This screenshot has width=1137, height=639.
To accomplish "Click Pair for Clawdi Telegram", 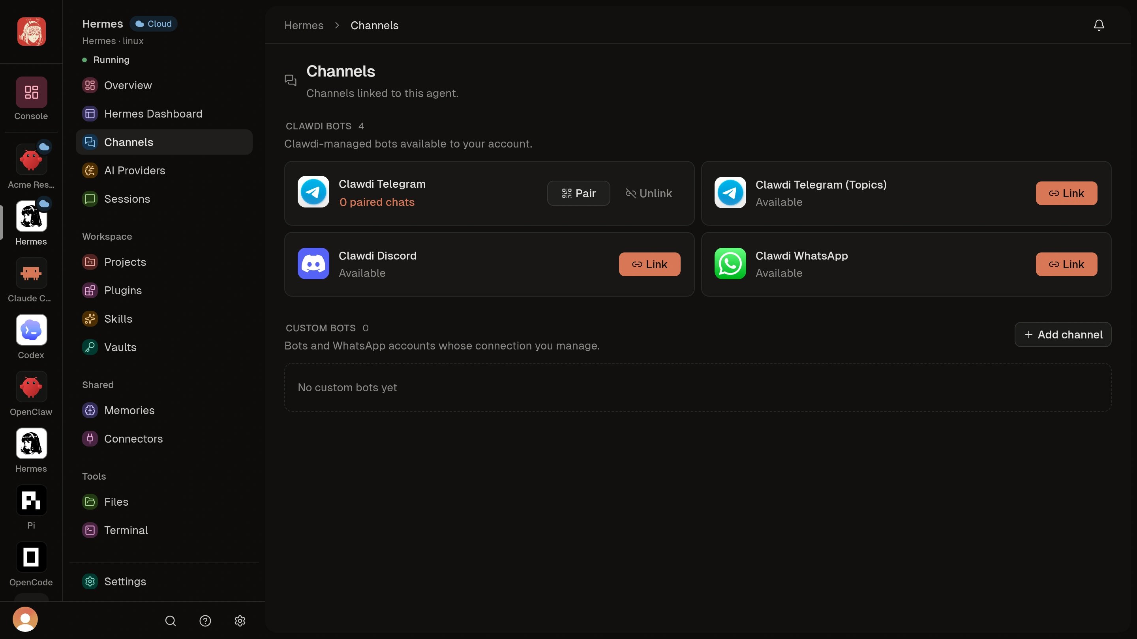I will point(579,193).
